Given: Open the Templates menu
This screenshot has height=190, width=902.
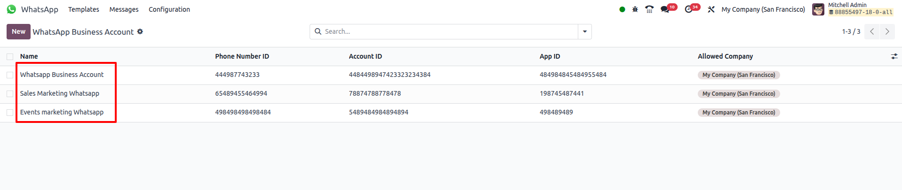Looking at the screenshot, I should [x=83, y=9].
